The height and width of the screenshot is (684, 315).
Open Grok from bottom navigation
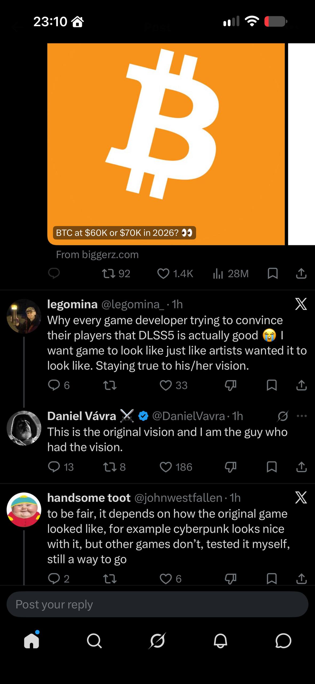(157, 641)
